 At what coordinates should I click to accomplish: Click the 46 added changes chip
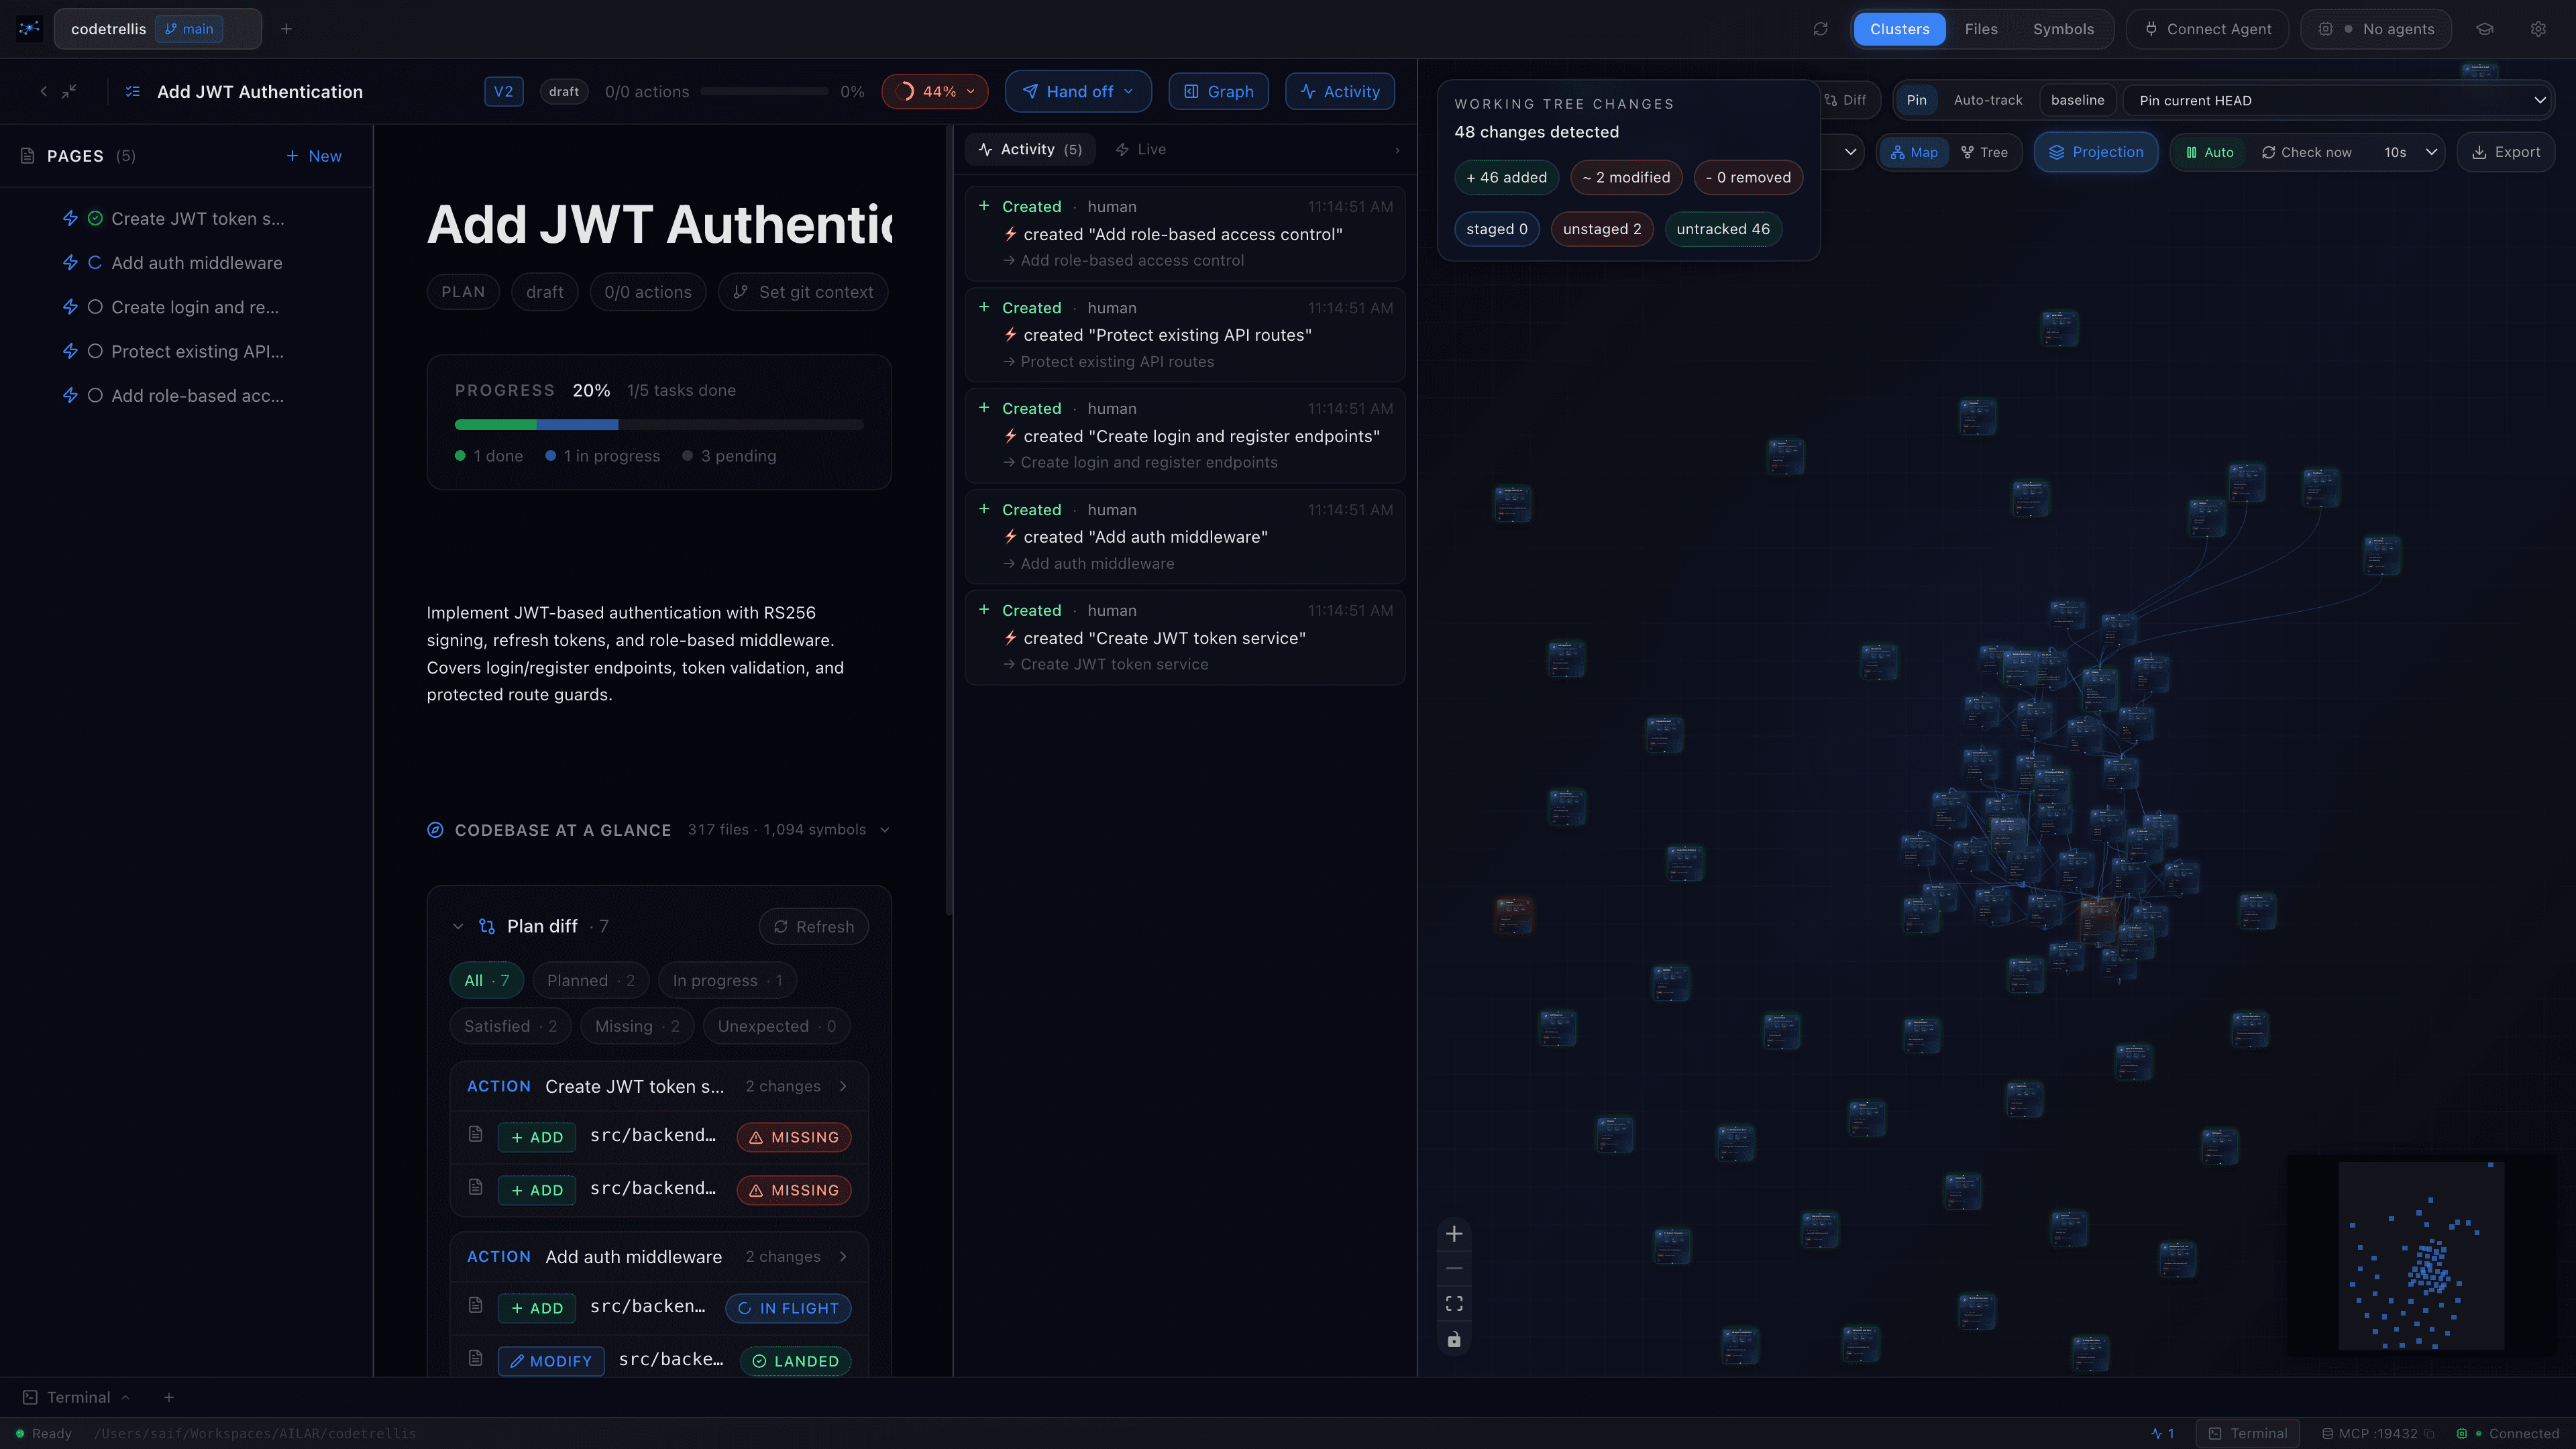(1506, 177)
